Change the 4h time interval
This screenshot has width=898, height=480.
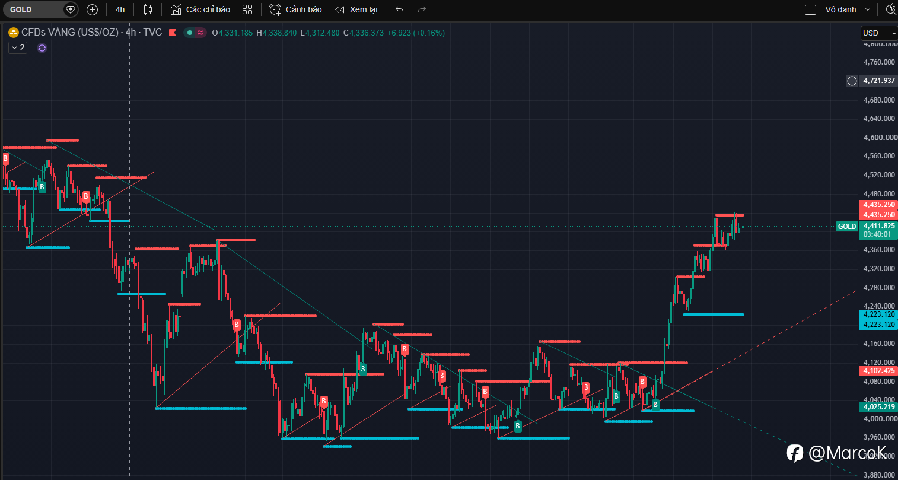(x=120, y=9)
